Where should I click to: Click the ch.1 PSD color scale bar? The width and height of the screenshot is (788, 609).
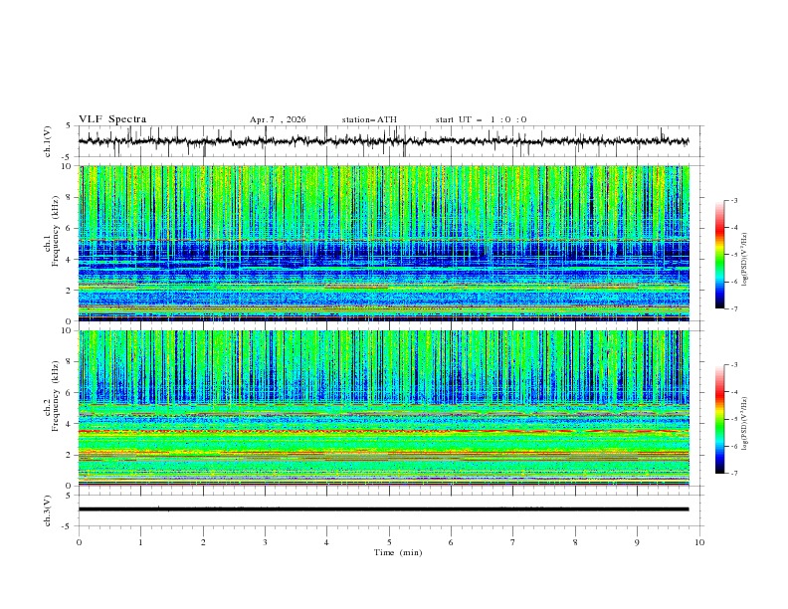pyautogui.click(x=719, y=255)
